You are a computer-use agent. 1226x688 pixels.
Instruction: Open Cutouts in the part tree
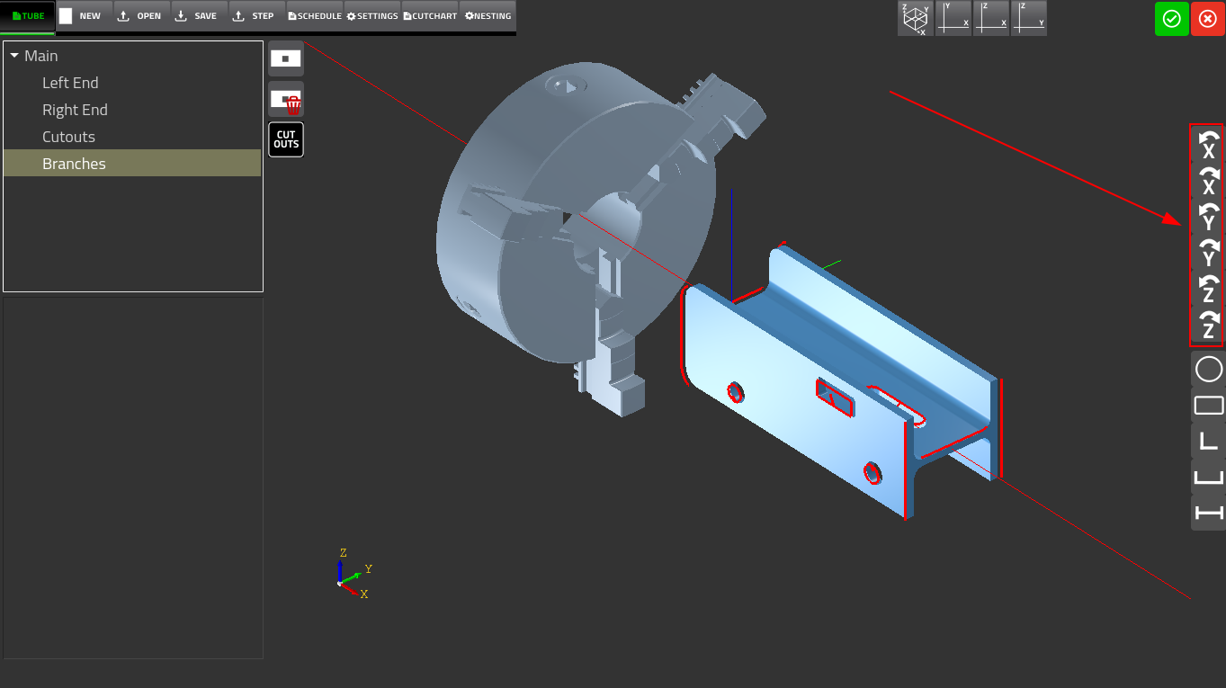[68, 136]
